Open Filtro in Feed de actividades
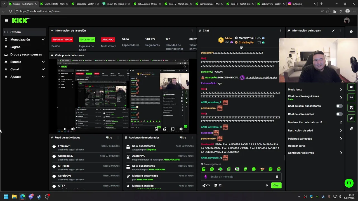Image resolution: width=358 pixels, height=201 pixels. [x=109, y=138]
